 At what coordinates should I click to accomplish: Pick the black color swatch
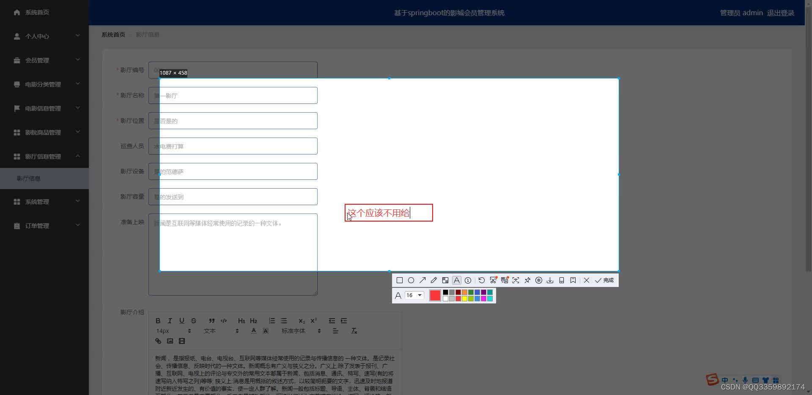point(445,292)
